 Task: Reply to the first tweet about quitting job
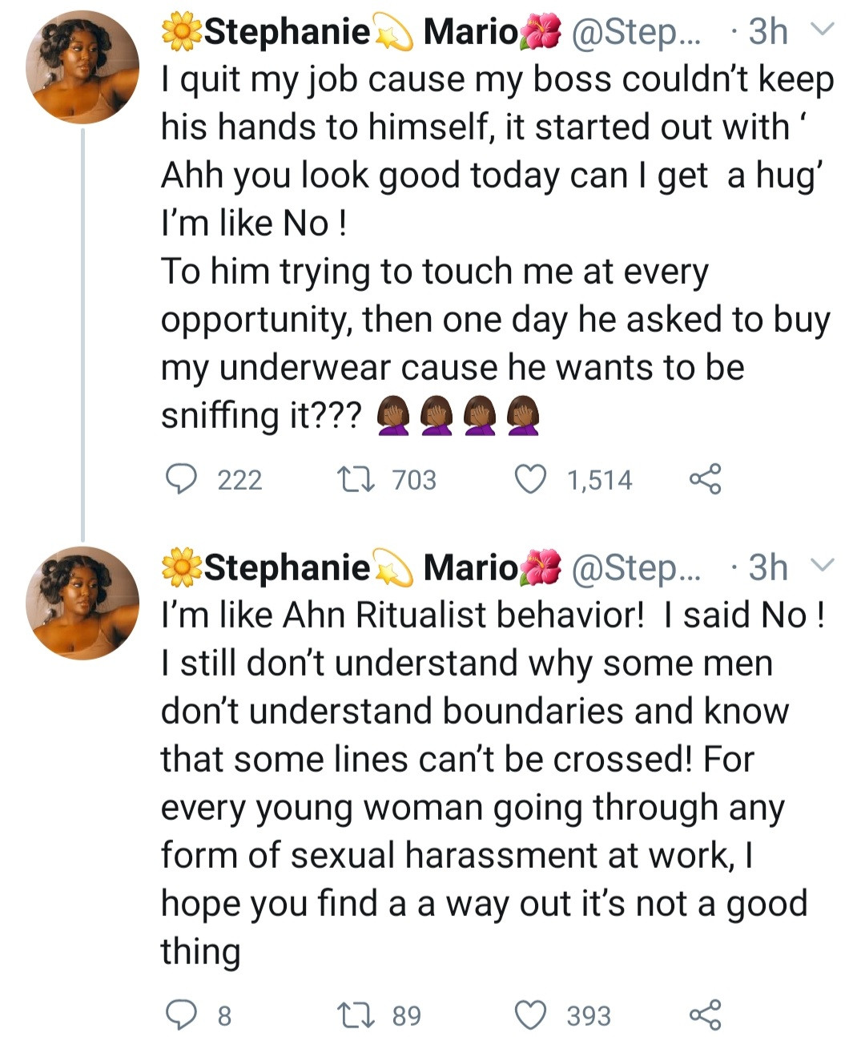(181, 479)
